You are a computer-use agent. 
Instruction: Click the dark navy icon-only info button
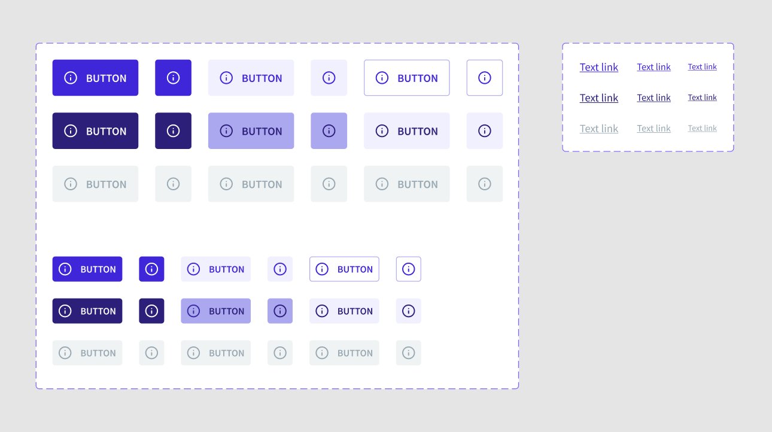click(173, 130)
